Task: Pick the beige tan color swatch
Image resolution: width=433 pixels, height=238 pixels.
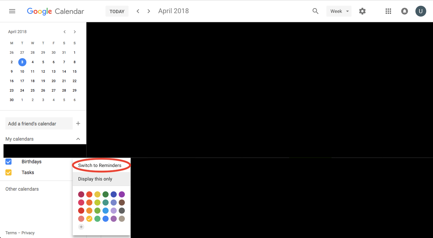Action: click(x=122, y=219)
